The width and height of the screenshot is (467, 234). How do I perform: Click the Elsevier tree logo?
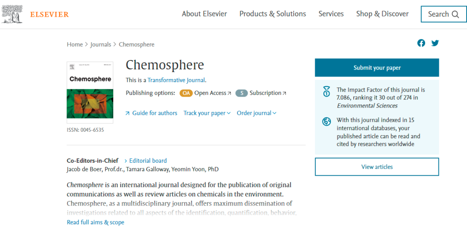(x=12, y=14)
